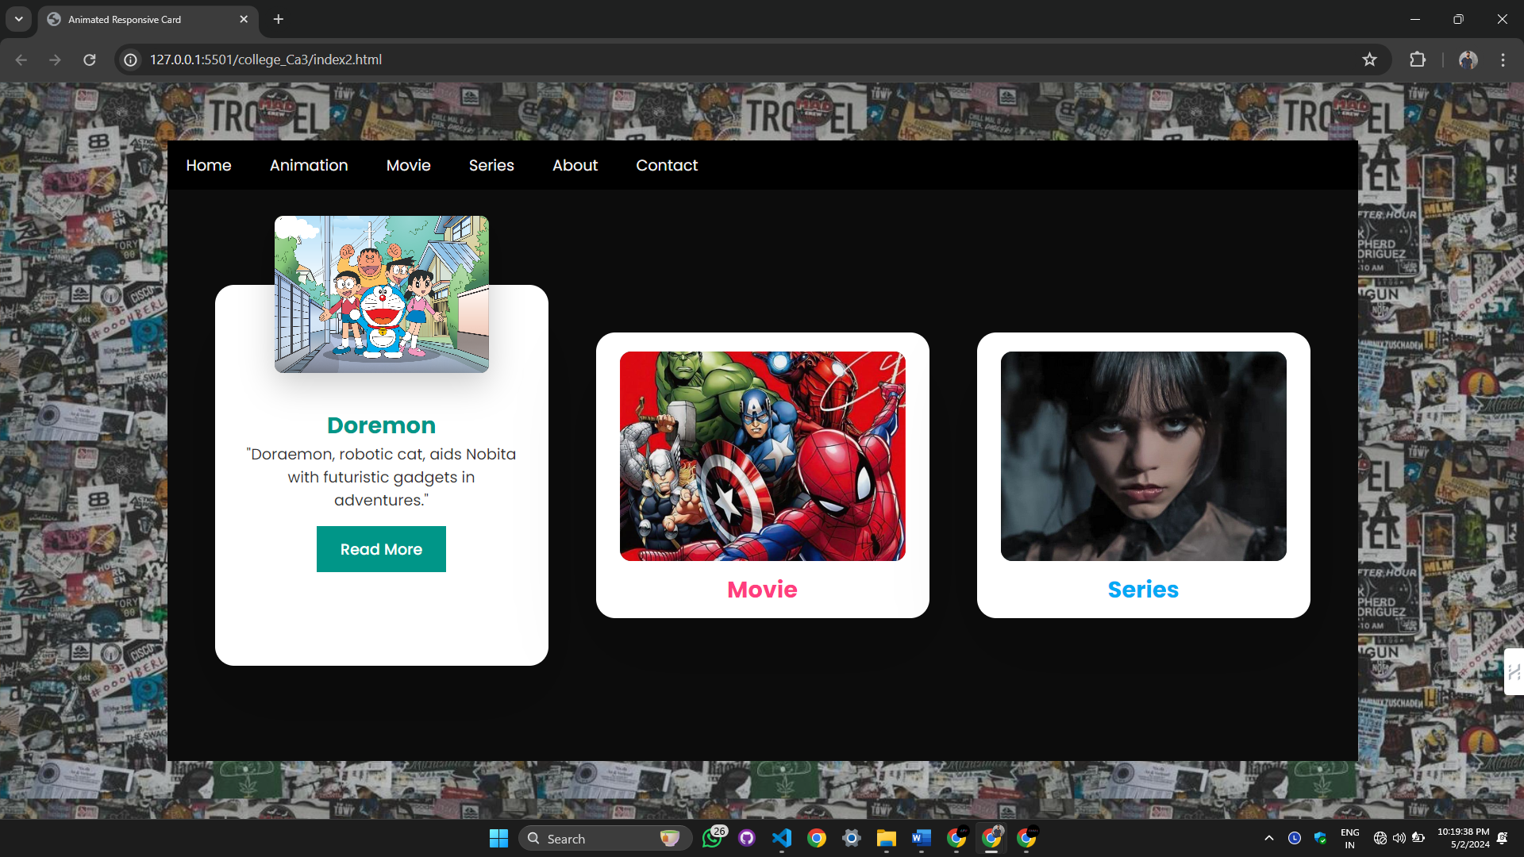The width and height of the screenshot is (1524, 857).
Task: Open volume control tray icon
Action: (x=1399, y=838)
